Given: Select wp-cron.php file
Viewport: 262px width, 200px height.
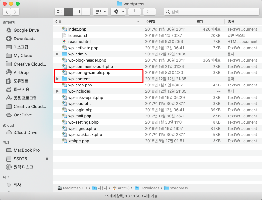Looking at the screenshot, I should (80, 85).
